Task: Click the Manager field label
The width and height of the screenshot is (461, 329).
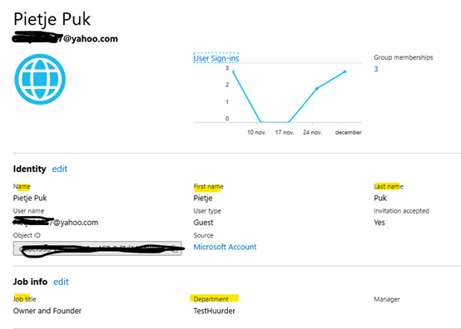Action: tap(387, 299)
